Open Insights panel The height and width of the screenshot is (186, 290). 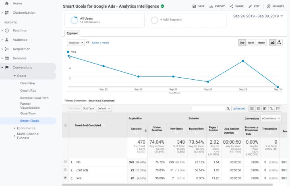tap(275, 6)
